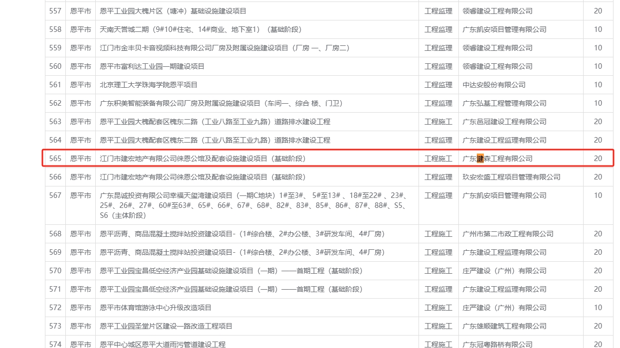Select row number 559
Screen dimensions: 620x348
pos(55,48)
